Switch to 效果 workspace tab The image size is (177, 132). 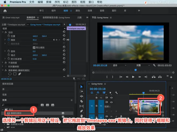[90, 11]
